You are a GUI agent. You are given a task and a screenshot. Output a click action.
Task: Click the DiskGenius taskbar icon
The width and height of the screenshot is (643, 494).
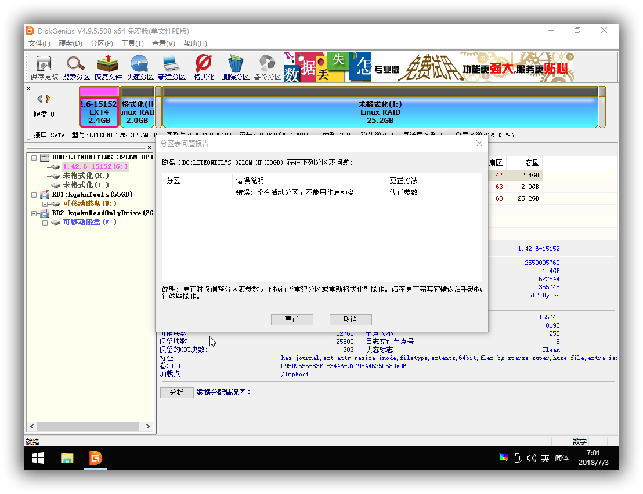[95, 458]
